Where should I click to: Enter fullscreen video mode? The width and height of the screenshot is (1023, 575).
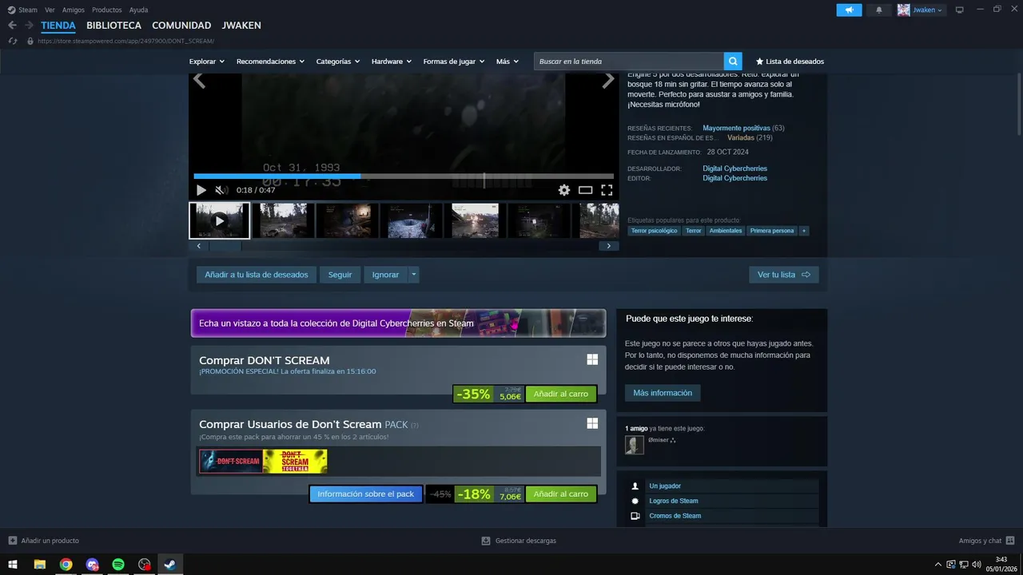[607, 190]
